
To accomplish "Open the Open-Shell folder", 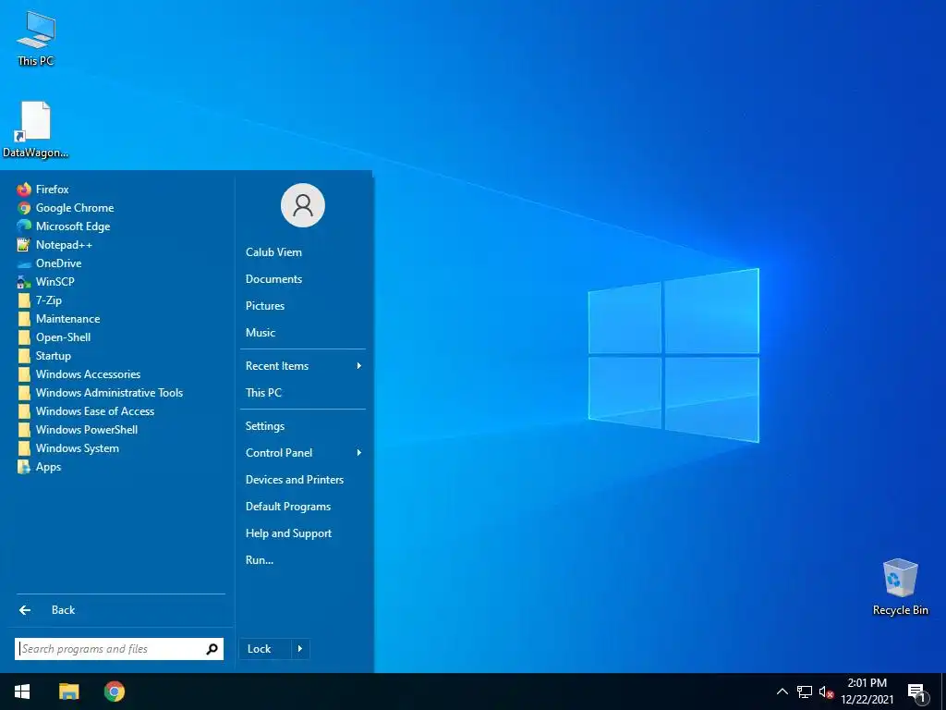I will [54, 337].
